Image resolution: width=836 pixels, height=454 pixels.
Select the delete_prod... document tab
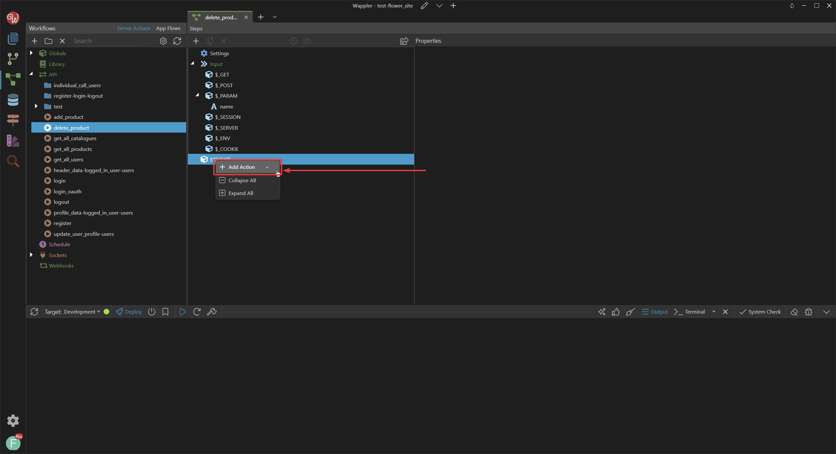coord(220,17)
